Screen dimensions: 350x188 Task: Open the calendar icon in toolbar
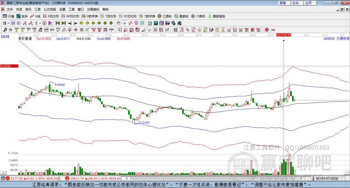tap(150, 23)
